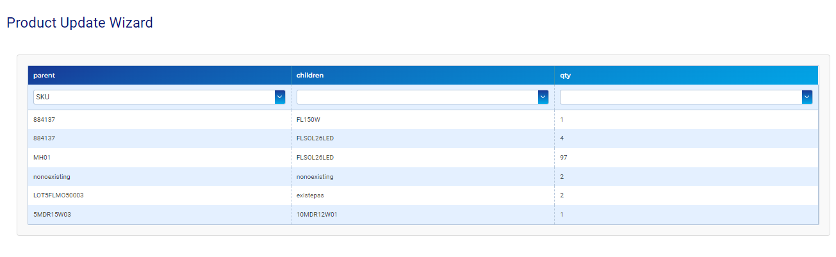Open the qty column mapping dropdown

685,97
